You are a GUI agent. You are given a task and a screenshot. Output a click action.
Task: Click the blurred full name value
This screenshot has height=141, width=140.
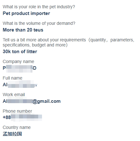coord(20,85)
